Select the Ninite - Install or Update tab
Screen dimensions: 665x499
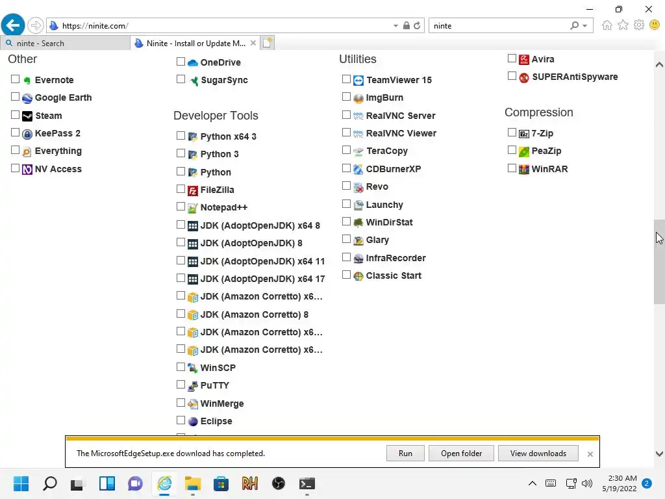coord(195,44)
